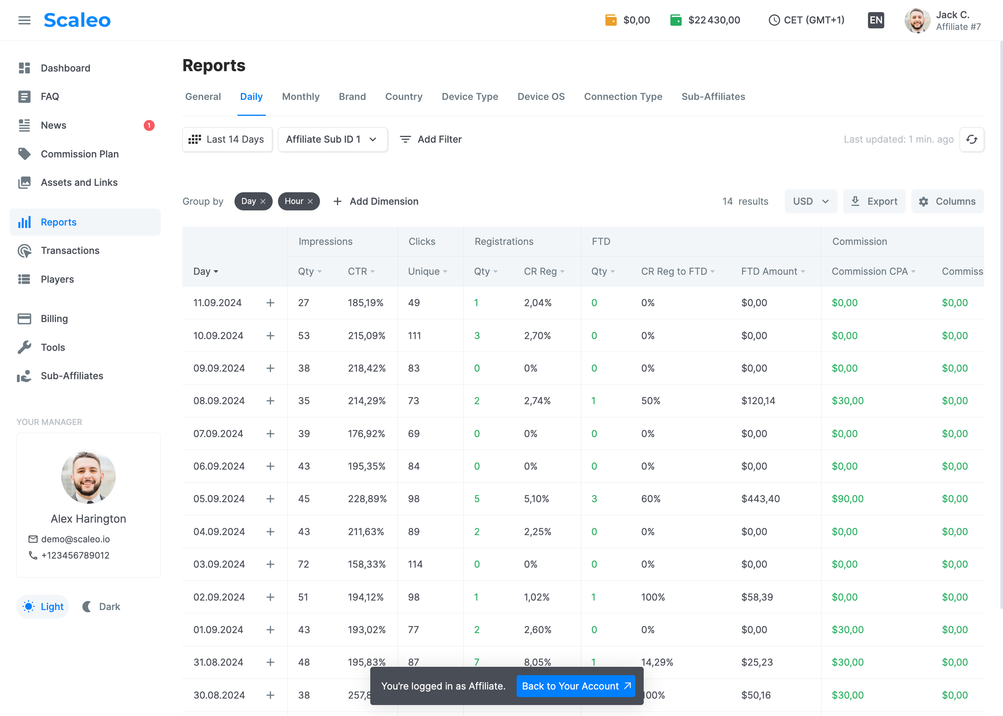Open the Dashboard sidebar icon
The image size is (1003, 716).
24,68
